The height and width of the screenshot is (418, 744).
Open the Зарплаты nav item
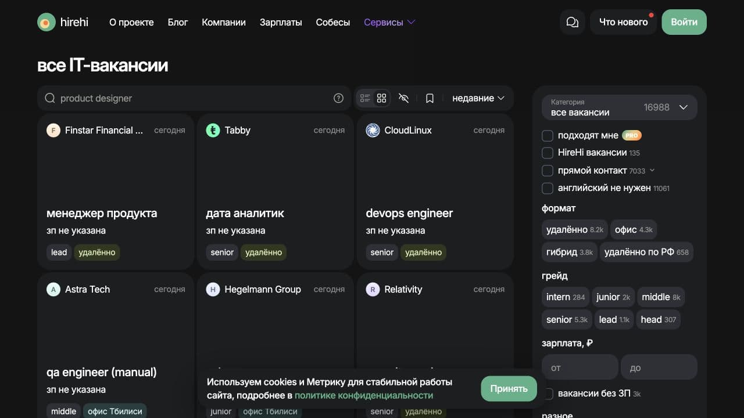pos(281,22)
